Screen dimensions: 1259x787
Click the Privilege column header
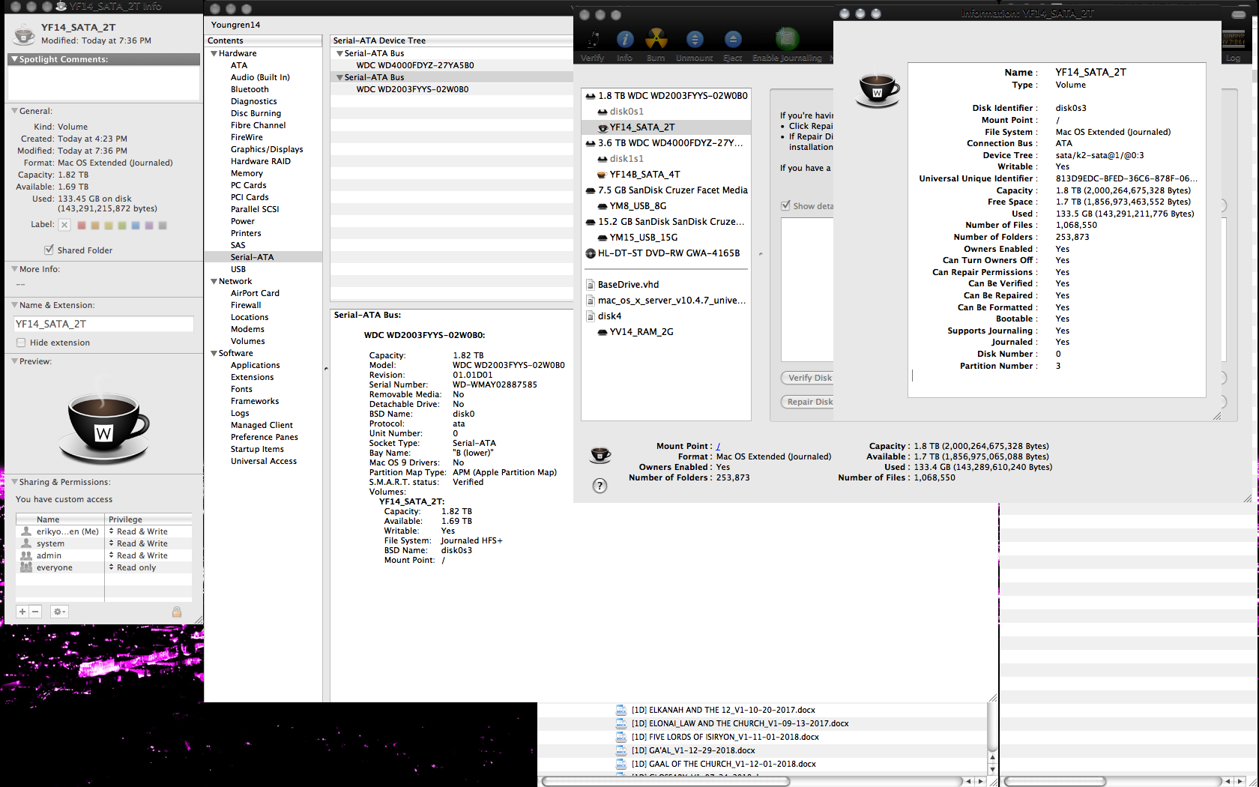[x=148, y=519]
